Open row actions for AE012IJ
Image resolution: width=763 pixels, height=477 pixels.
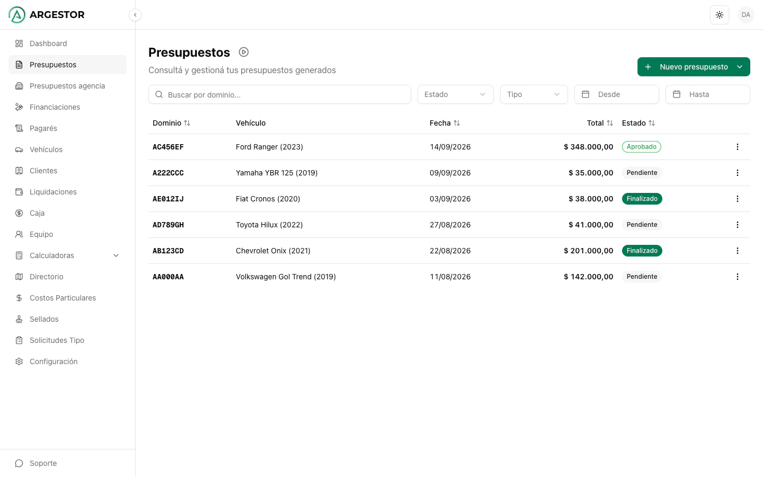click(738, 199)
